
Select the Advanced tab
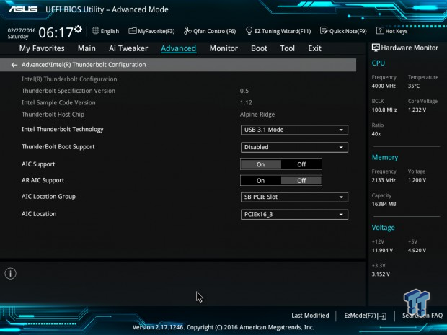click(179, 48)
